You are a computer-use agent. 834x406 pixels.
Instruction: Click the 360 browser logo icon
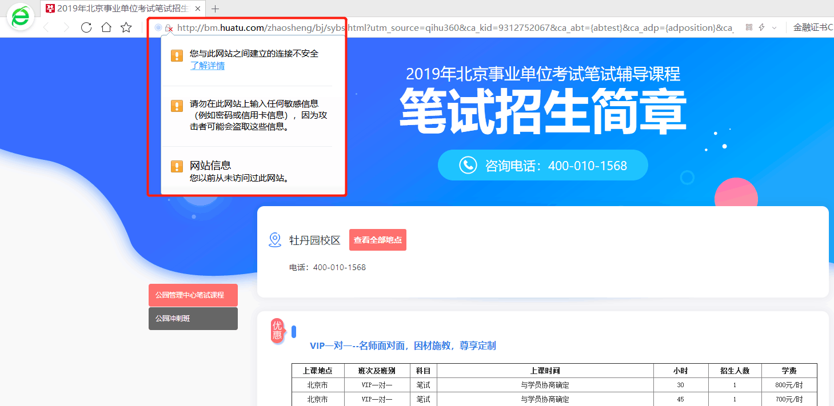[21, 18]
